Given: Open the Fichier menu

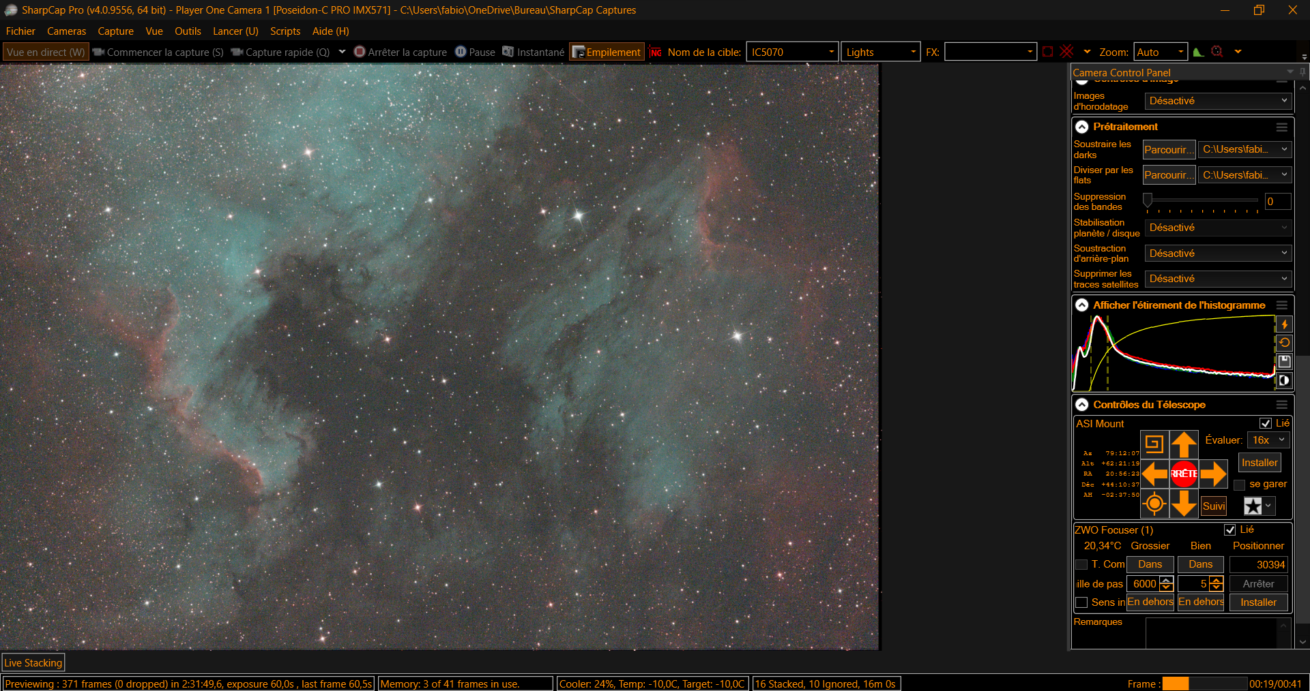Looking at the screenshot, I should (x=20, y=31).
